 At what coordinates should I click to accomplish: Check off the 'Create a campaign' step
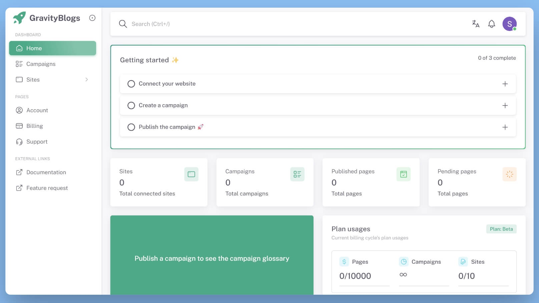(x=131, y=105)
